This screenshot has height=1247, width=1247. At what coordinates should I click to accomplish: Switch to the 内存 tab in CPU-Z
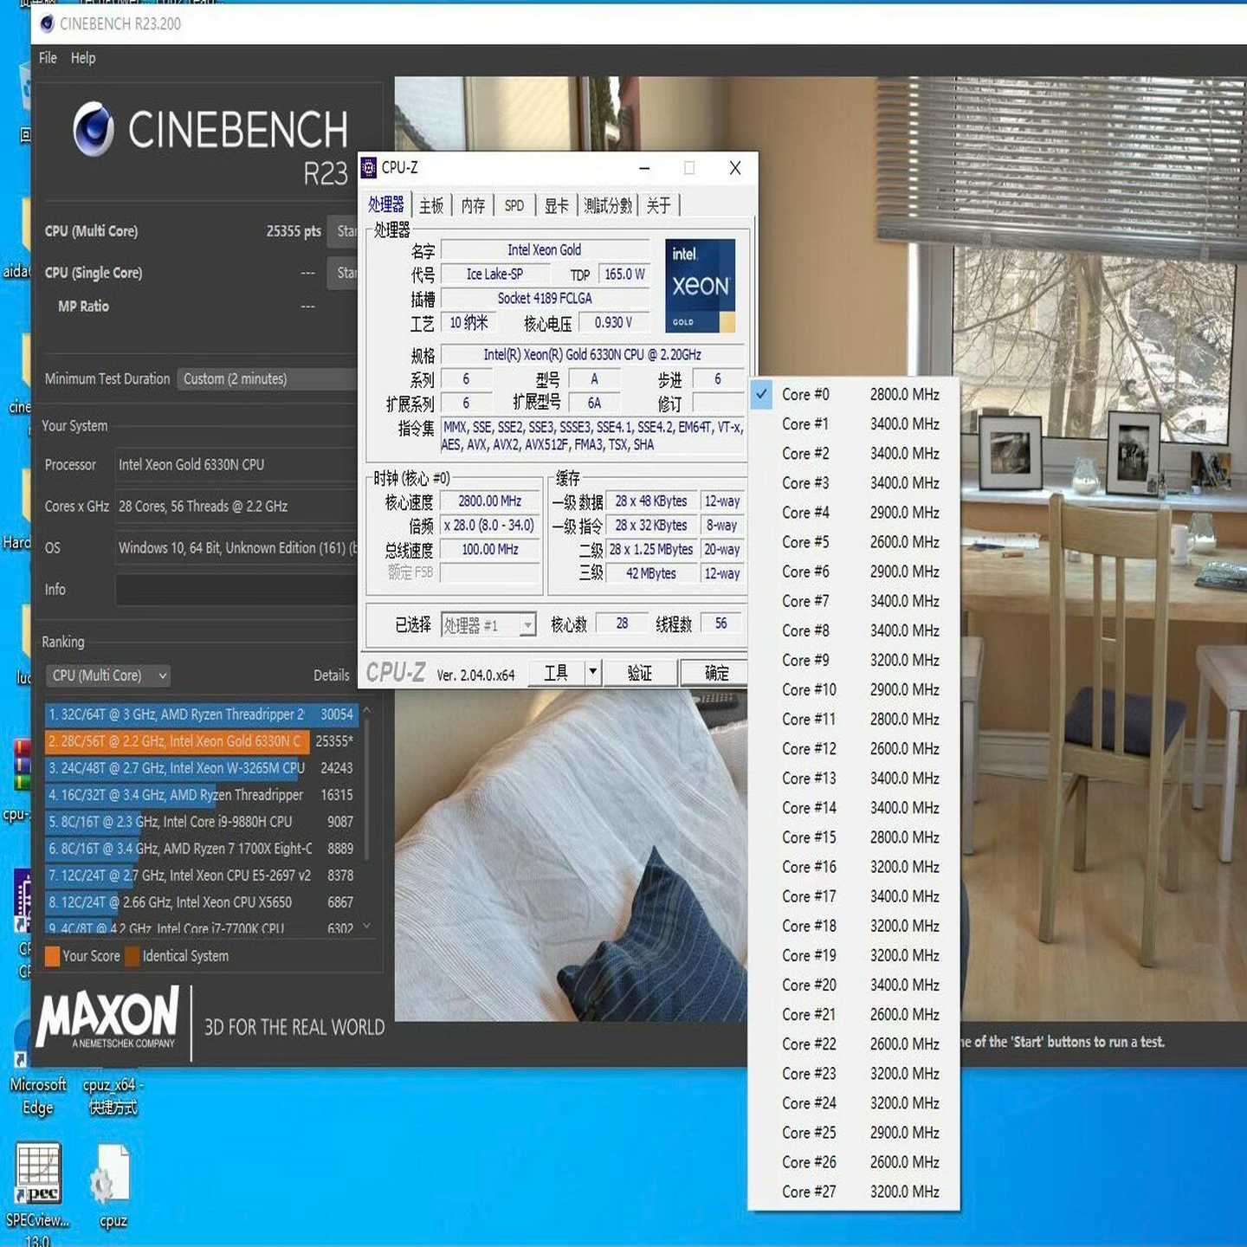(473, 205)
